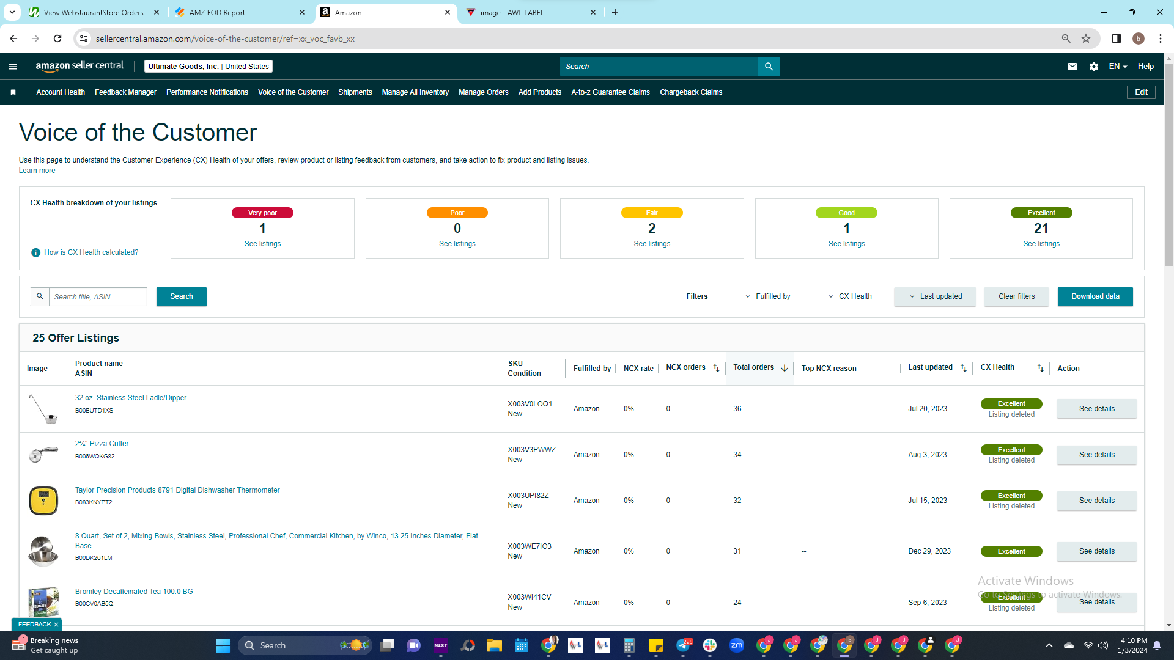Open the Chrome three-dot menu
The image size is (1174, 660).
point(1161,38)
